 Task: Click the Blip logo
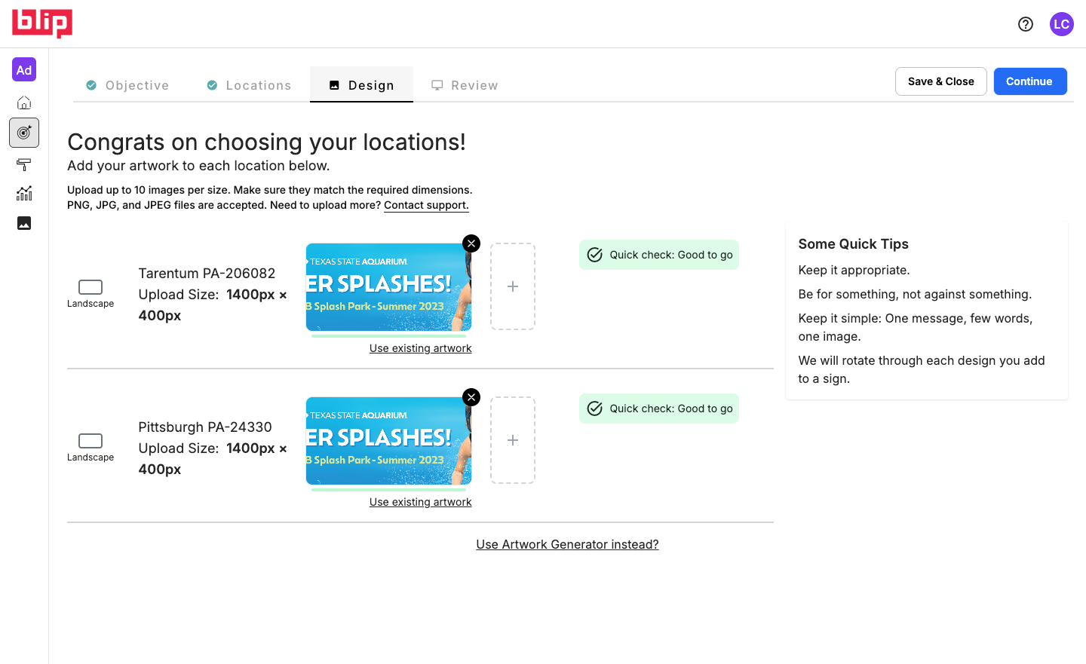pyautogui.click(x=42, y=23)
